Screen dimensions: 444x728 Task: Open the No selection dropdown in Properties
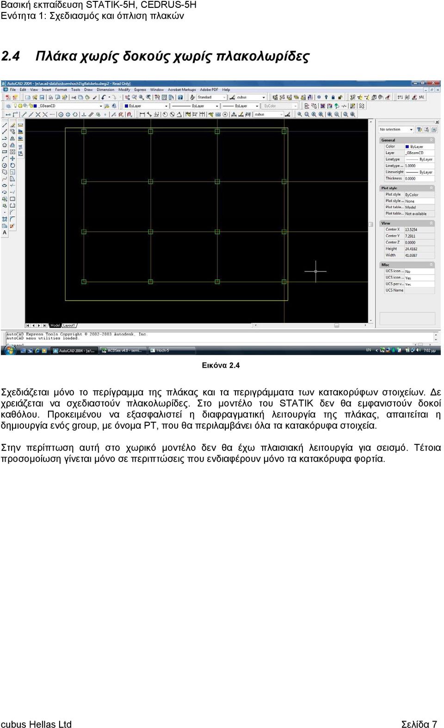pyautogui.click(x=396, y=130)
